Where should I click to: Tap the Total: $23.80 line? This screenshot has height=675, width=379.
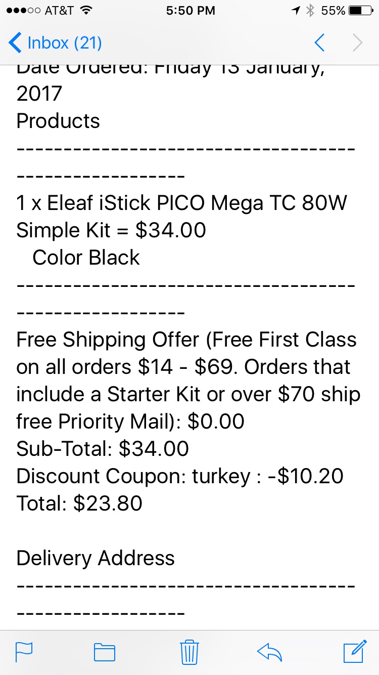tap(79, 503)
